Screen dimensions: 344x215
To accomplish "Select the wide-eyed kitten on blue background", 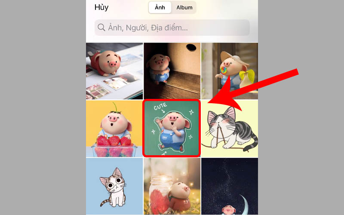I will click(114, 186).
